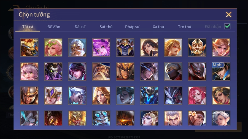Pick the blue armored mech hero
248x139 pixels.
(149, 96)
